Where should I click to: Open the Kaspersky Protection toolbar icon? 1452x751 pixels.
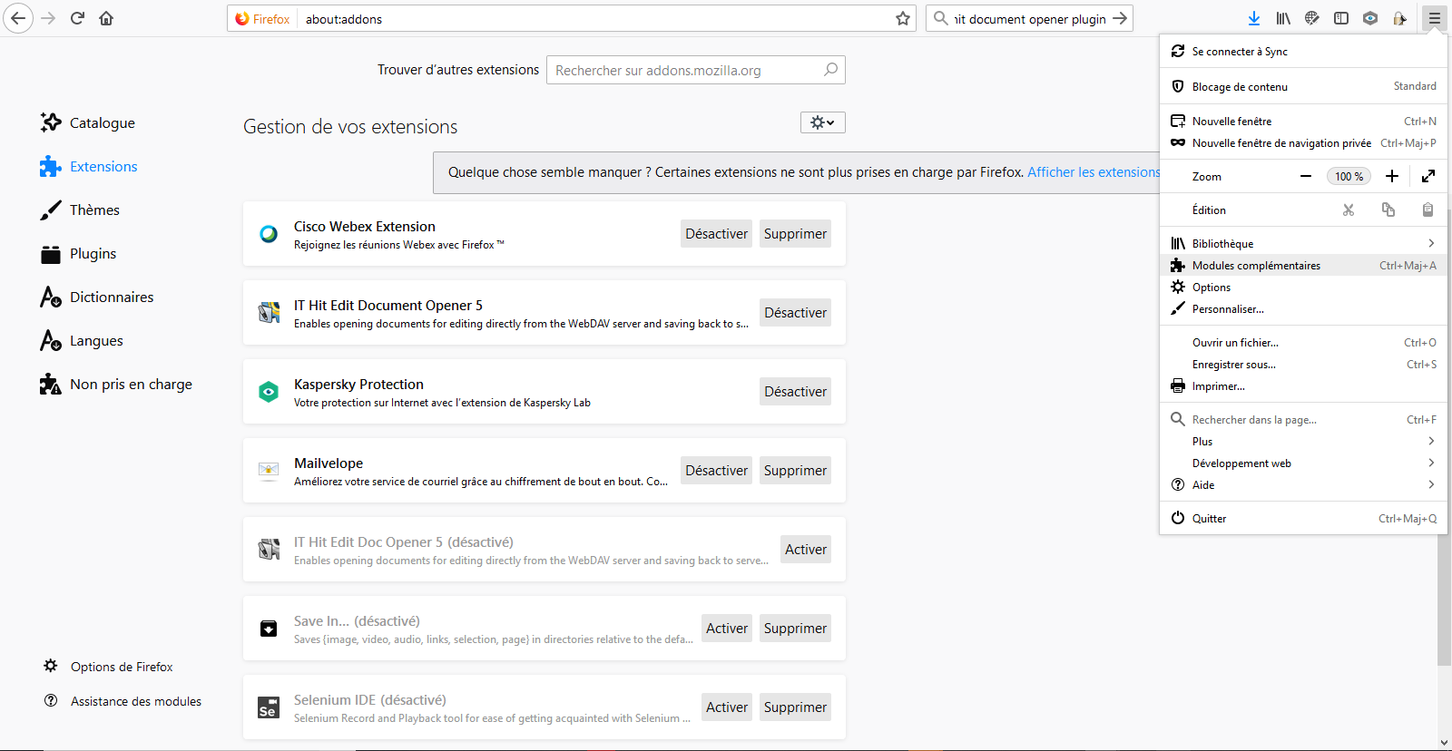1370,18
